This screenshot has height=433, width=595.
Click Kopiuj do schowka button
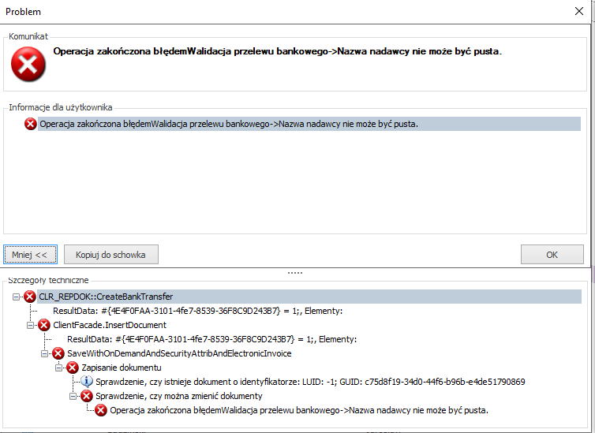pos(110,255)
